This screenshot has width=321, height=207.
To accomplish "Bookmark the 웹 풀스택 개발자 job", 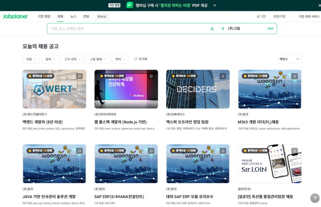I will tap(151, 76).
